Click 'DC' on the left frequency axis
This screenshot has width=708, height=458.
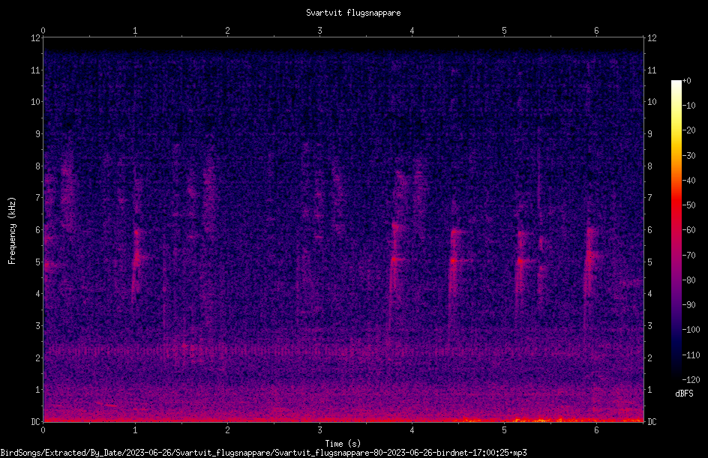coord(35,421)
